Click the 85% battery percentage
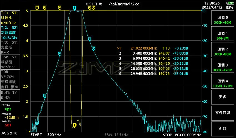This screenshot has width=236, height=138. 229,7
